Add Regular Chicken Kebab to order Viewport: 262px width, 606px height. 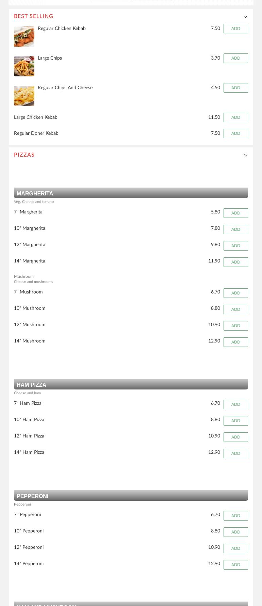pos(236,29)
